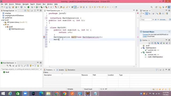
Task: Open the Run menu
Action: click(x=44, y=4)
